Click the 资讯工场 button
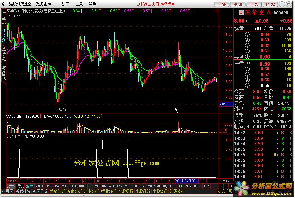This screenshot has height=198, width=295. click(x=225, y=191)
